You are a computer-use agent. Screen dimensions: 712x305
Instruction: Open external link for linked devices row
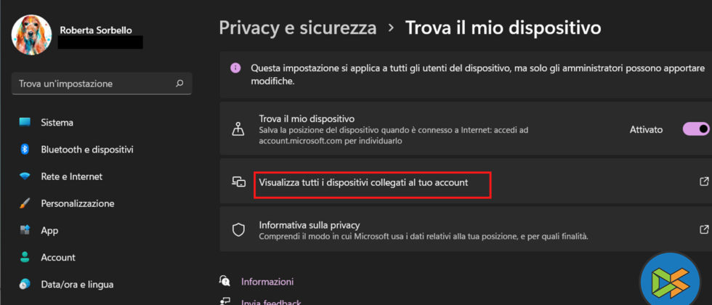coord(703,182)
